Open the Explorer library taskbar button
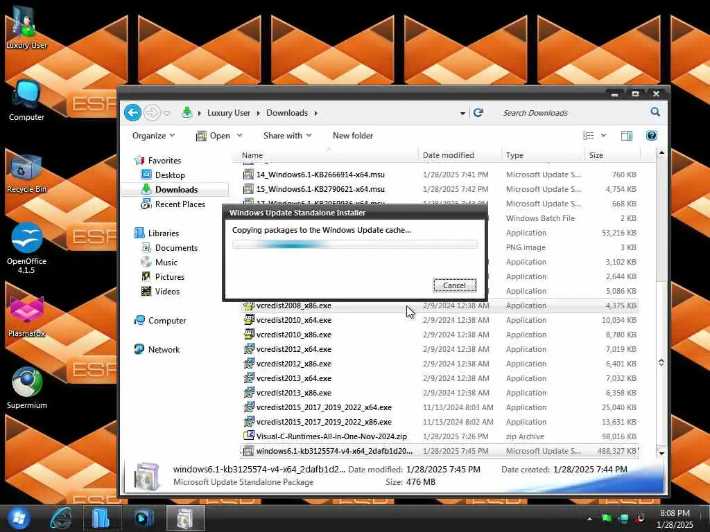 tap(102, 518)
